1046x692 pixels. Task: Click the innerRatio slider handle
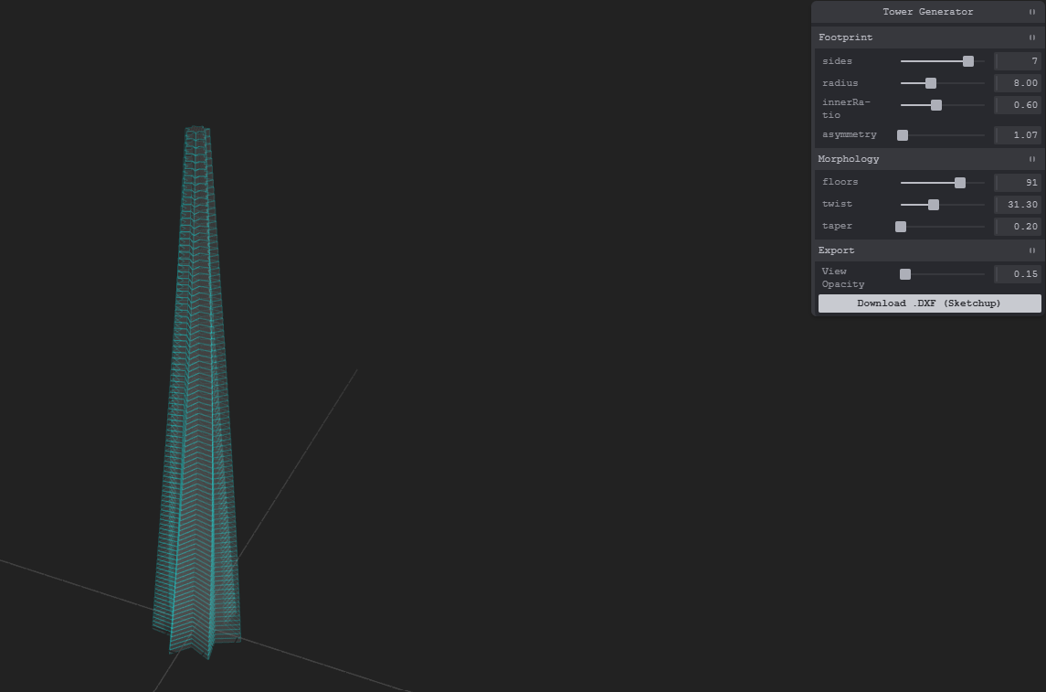click(x=936, y=105)
